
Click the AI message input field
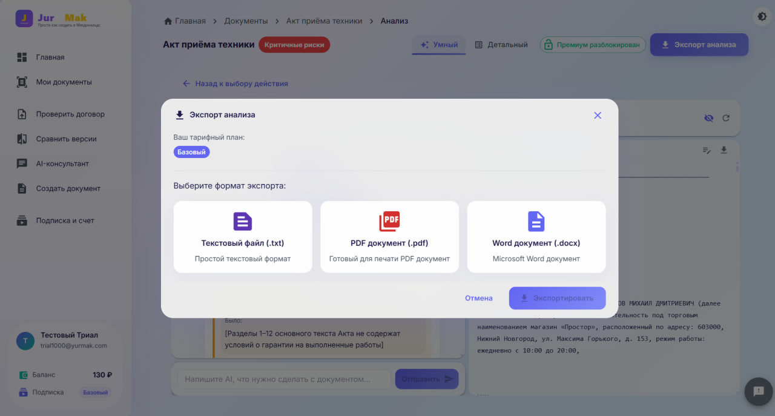[x=285, y=379]
